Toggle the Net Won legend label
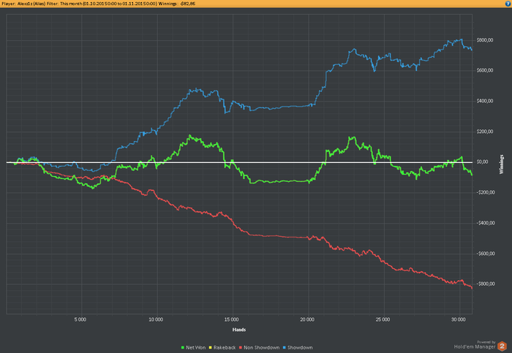This screenshot has width=512, height=353. (195, 348)
